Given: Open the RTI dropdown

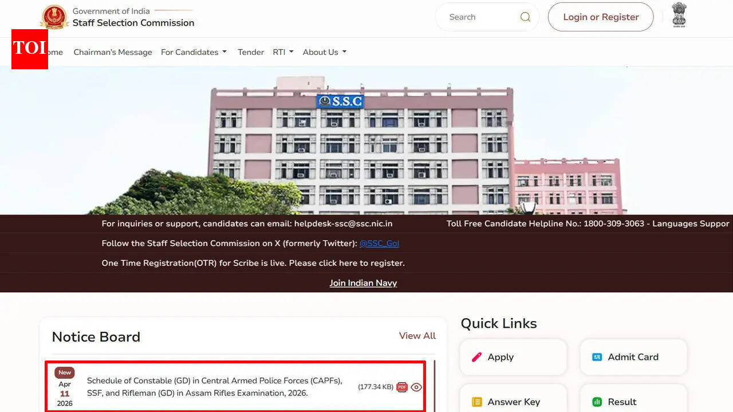Looking at the screenshot, I should pyautogui.click(x=282, y=52).
